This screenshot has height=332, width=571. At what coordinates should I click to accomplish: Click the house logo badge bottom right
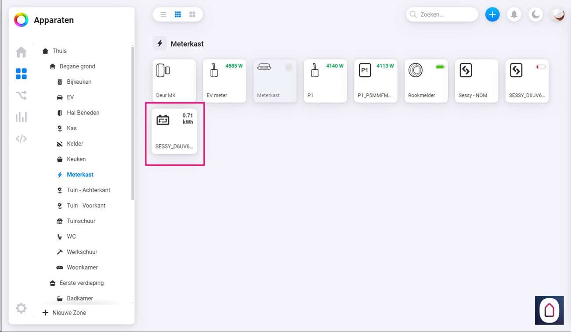point(549,310)
